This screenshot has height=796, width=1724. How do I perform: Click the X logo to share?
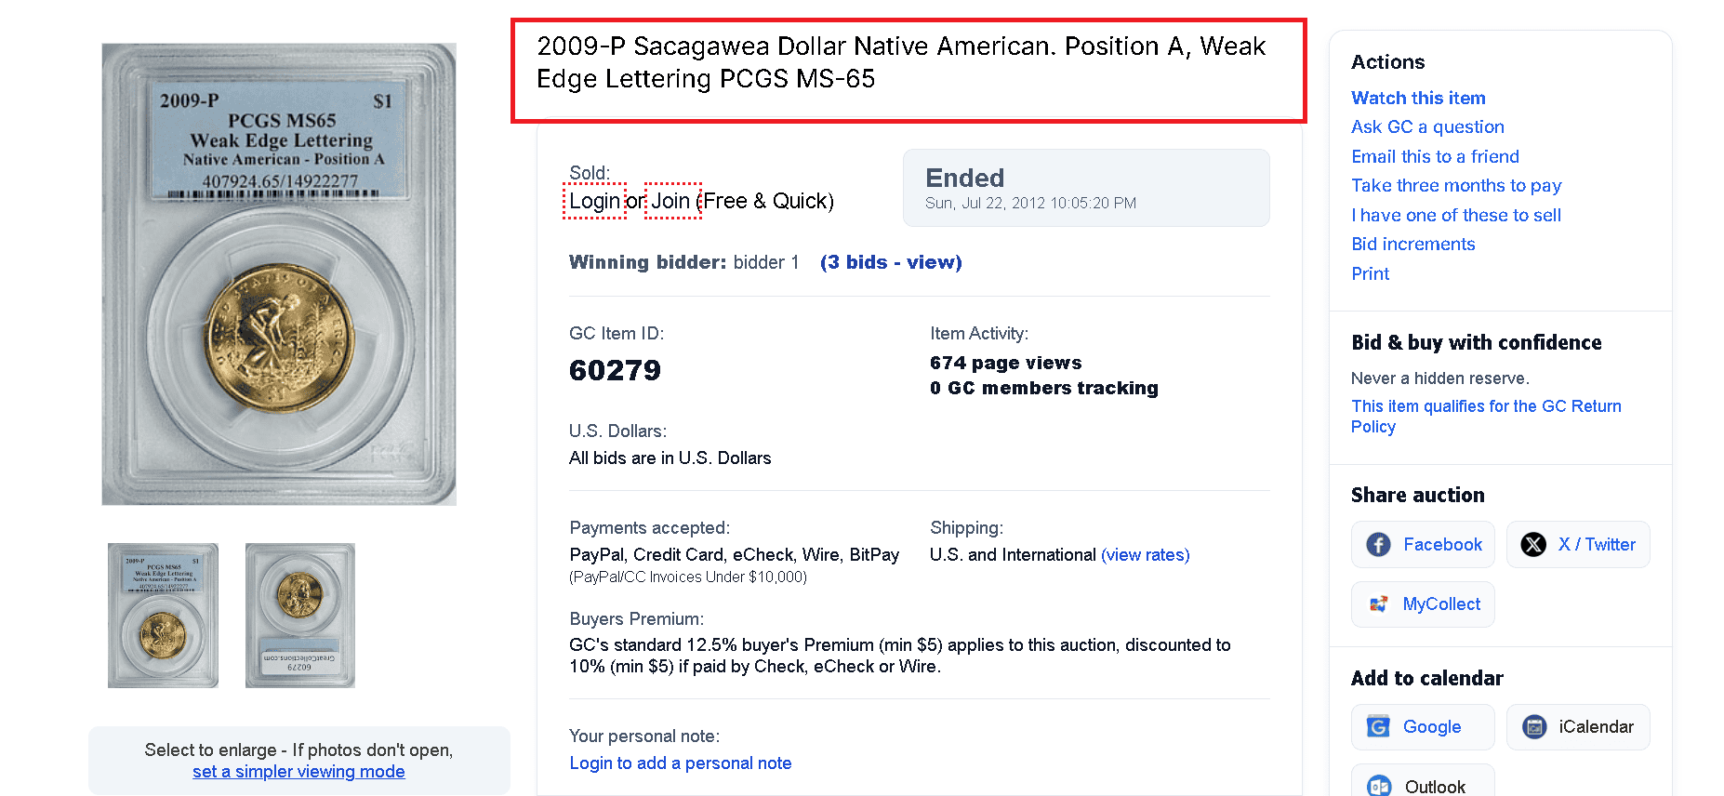click(1534, 544)
